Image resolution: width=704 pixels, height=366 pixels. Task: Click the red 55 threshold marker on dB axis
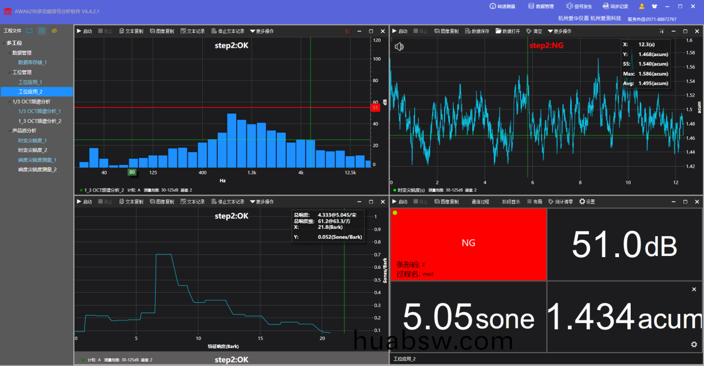[x=375, y=108]
